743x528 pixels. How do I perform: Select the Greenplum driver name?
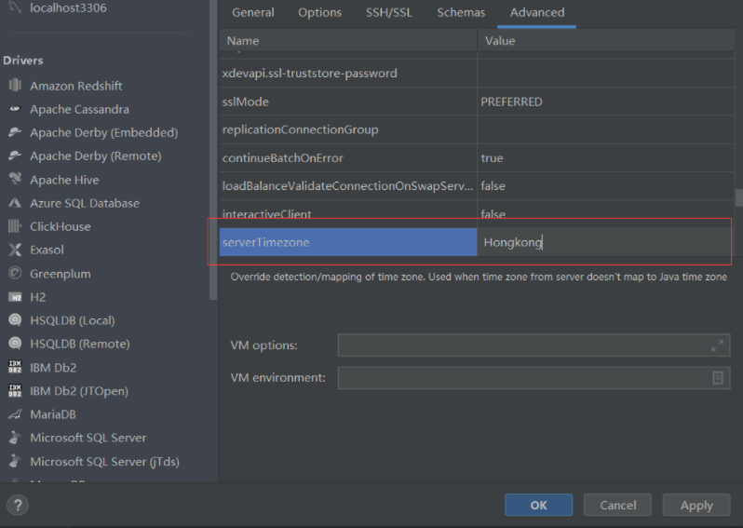[x=61, y=274]
